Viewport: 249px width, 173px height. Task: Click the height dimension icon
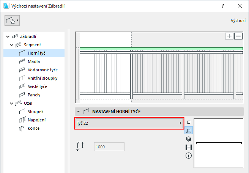[80, 146]
